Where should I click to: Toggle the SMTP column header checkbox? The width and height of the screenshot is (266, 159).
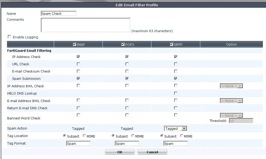[x=172, y=44]
